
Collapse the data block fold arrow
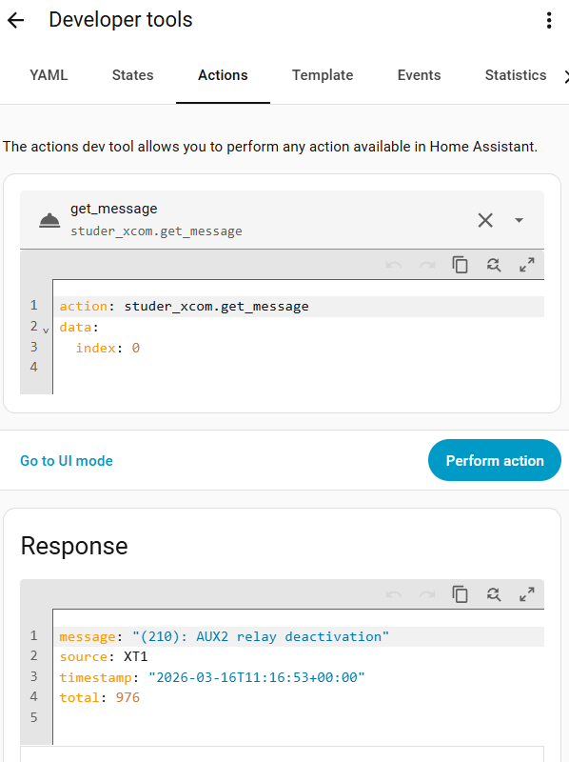click(46, 331)
